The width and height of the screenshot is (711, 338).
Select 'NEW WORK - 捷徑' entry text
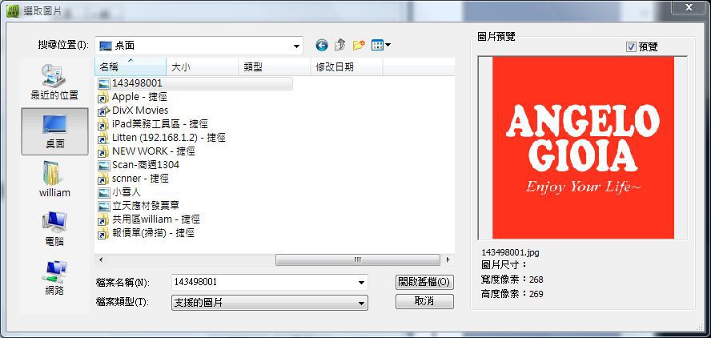pyautogui.click(x=153, y=151)
